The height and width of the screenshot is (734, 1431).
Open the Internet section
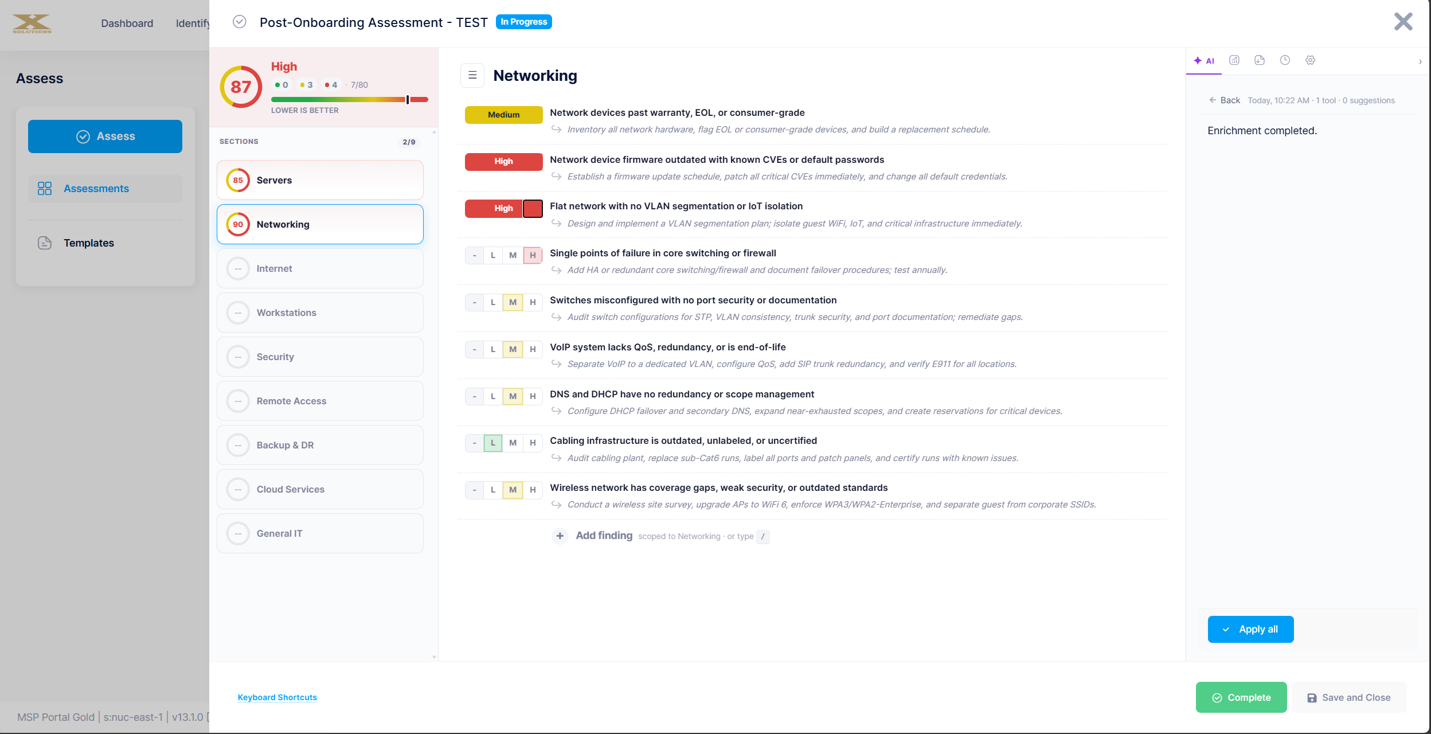[320, 268]
